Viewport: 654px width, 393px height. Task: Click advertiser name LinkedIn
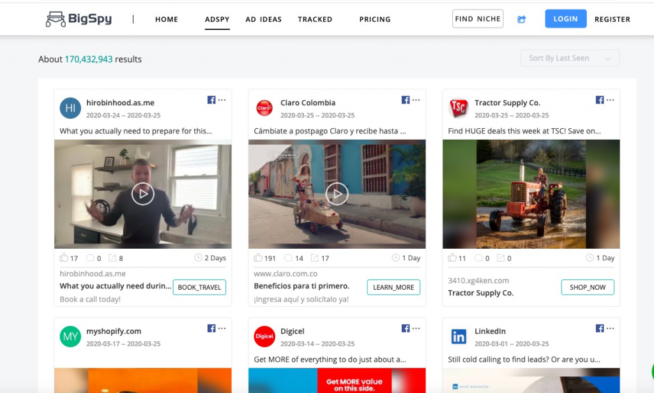pos(490,331)
